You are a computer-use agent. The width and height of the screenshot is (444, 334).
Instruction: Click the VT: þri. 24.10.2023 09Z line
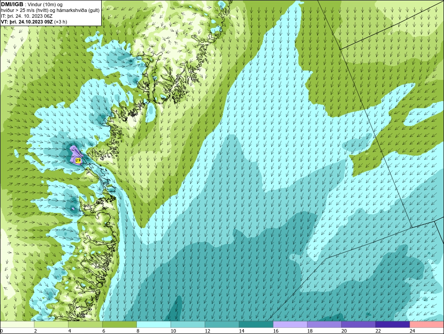click(34, 22)
